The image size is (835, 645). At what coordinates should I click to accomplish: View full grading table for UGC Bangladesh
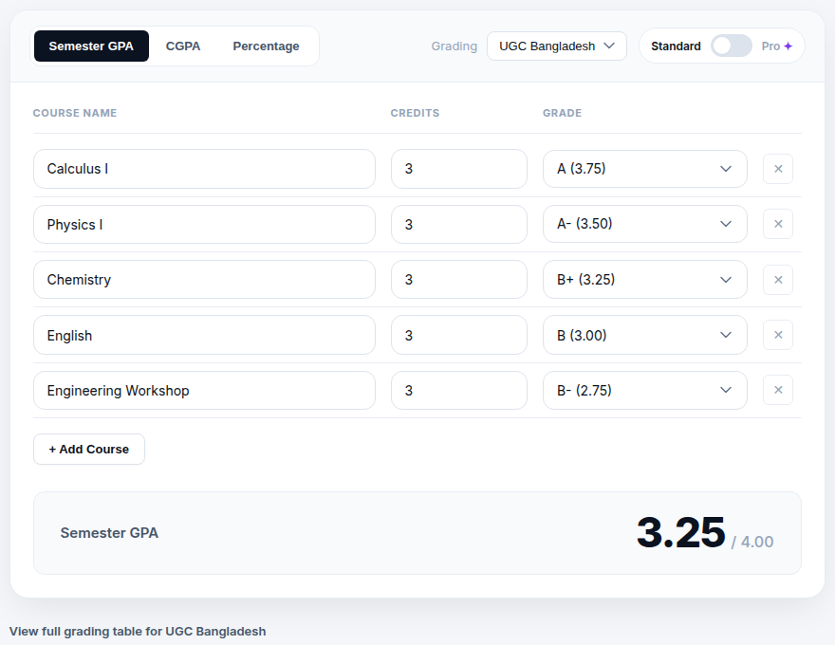[138, 631]
